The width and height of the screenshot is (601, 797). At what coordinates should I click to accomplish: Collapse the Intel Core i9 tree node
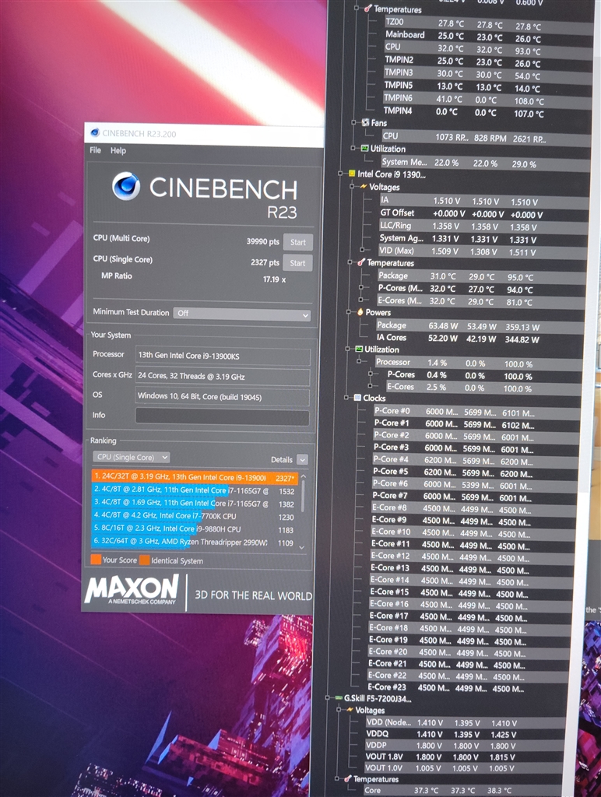(x=341, y=174)
